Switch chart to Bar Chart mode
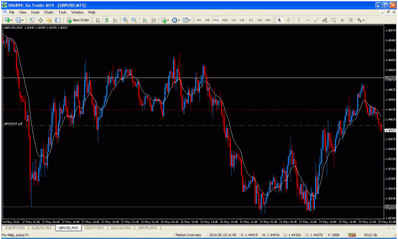Image resolution: width=398 pixels, height=239 pixels. pos(97,20)
